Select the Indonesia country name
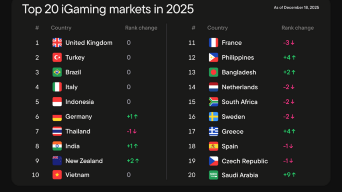 tap(80, 102)
